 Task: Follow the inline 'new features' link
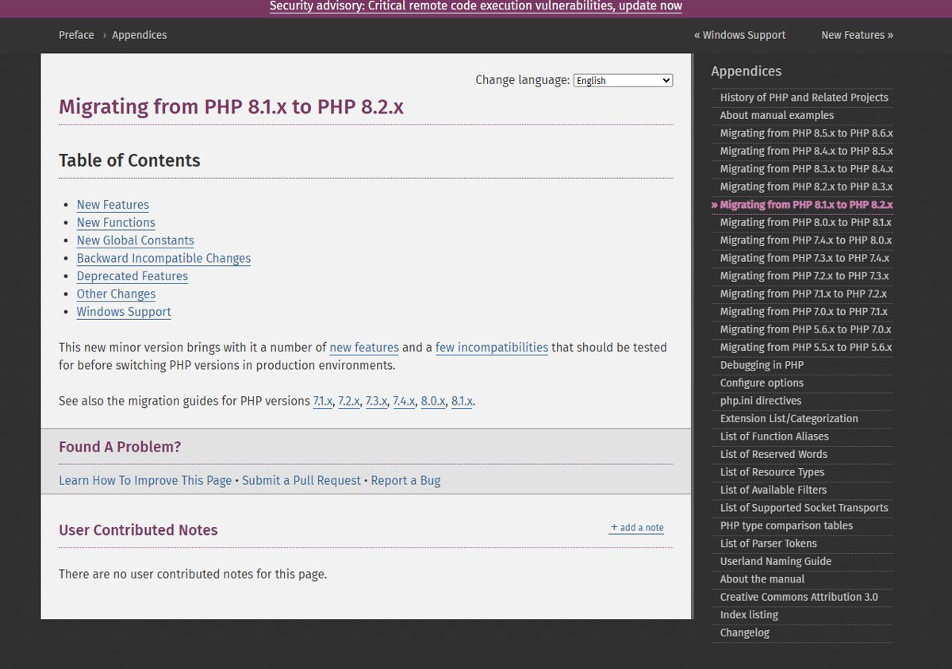coord(364,348)
